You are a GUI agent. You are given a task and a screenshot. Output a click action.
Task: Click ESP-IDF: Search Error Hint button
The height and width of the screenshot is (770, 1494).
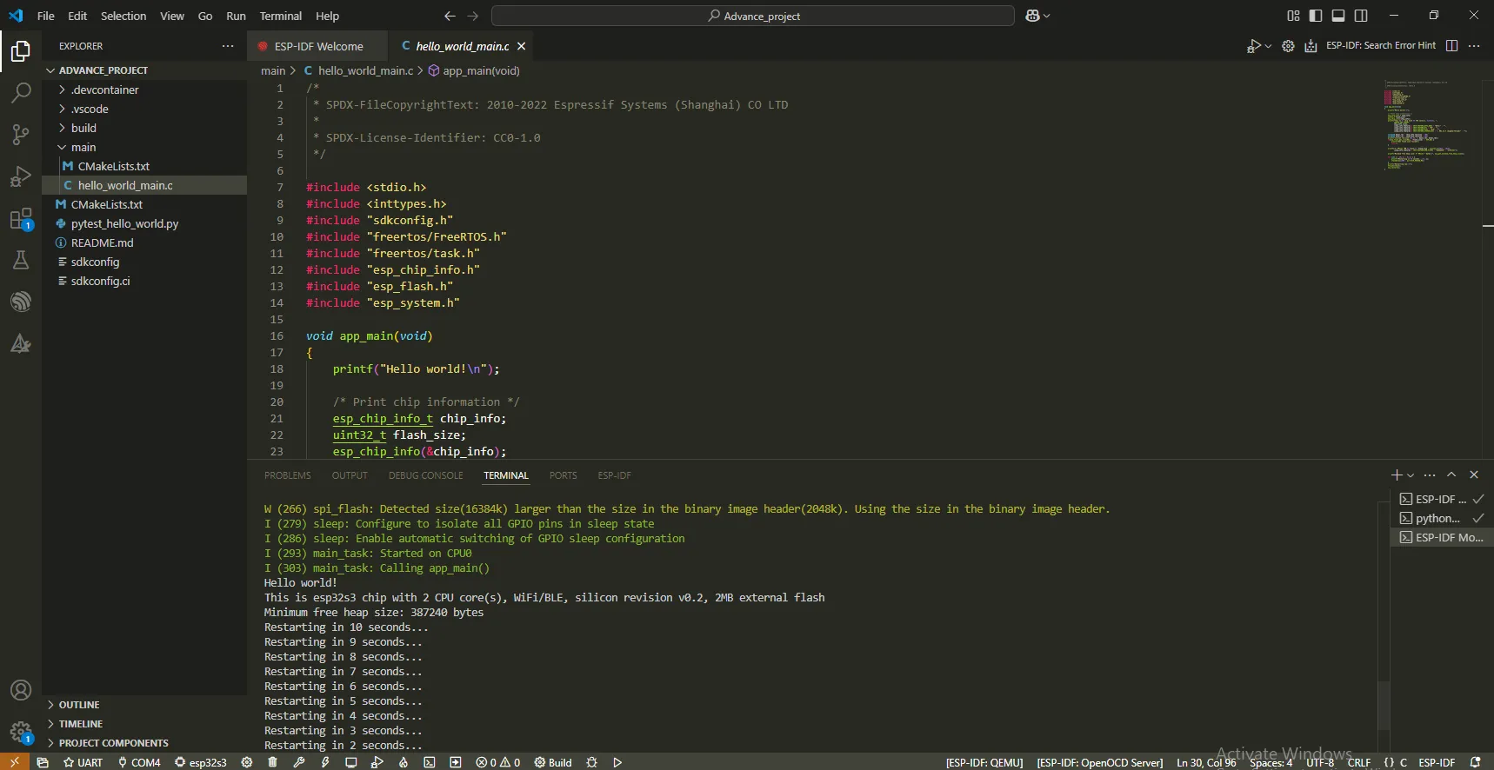pyautogui.click(x=1380, y=45)
